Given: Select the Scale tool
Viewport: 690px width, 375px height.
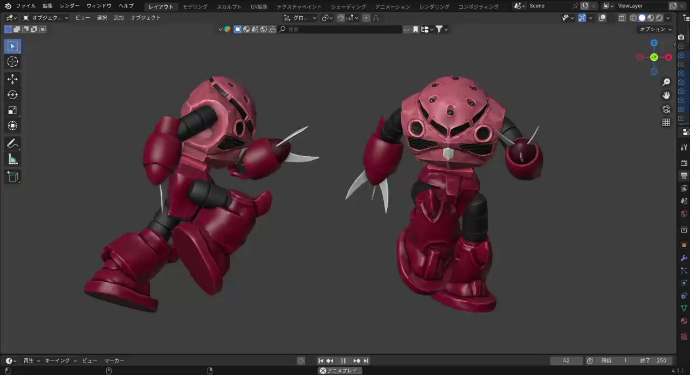Looking at the screenshot, I should pyautogui.click(x=12, y=110).
